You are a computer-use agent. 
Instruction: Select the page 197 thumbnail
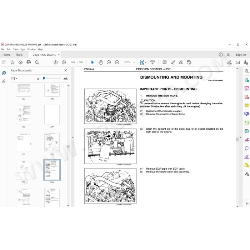[24, 90]
